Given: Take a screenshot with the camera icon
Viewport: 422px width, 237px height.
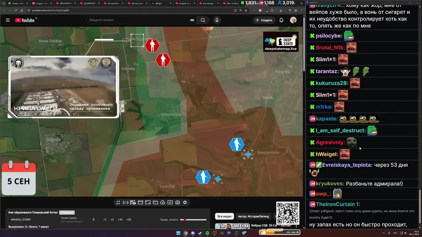Looking at the screenshot, I should pyautogui.click(x=177, y=202).
